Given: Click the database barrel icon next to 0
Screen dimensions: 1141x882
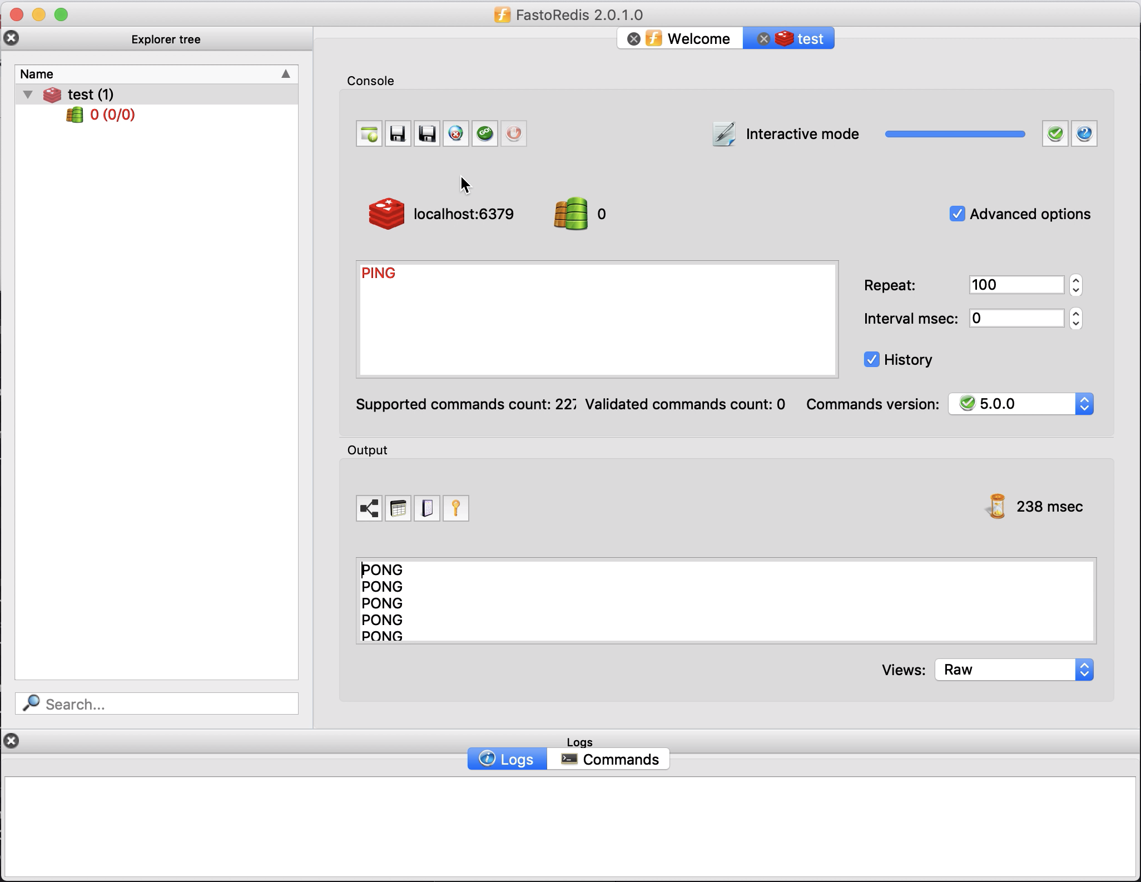Looking at the screenshot, I should (x=571, y=214).
